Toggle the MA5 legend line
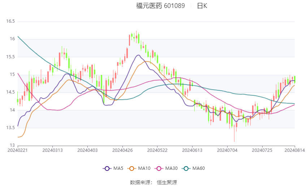Image resolution: width=307 pixels, height=186 pixels. 113,168
